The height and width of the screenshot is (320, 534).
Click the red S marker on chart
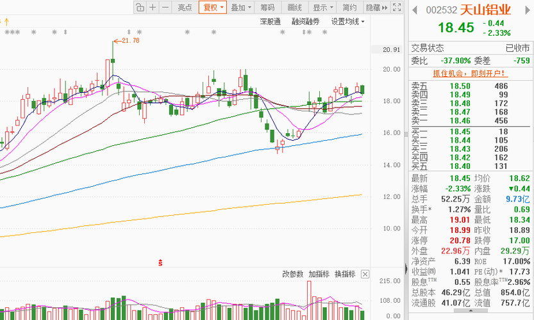(x=160, y=262)
